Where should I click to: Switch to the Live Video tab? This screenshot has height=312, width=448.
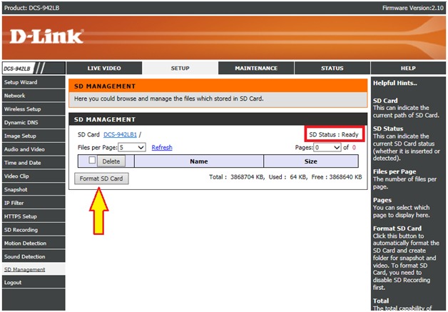(104, 69)
